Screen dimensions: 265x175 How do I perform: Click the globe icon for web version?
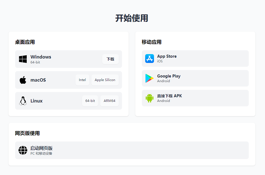(23, 150)
